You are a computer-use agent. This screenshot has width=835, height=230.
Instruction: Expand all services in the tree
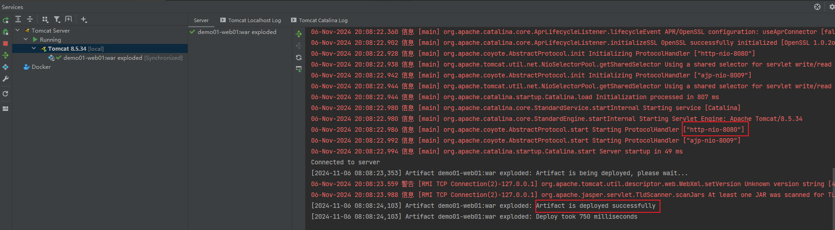click(x=18, y=19)
